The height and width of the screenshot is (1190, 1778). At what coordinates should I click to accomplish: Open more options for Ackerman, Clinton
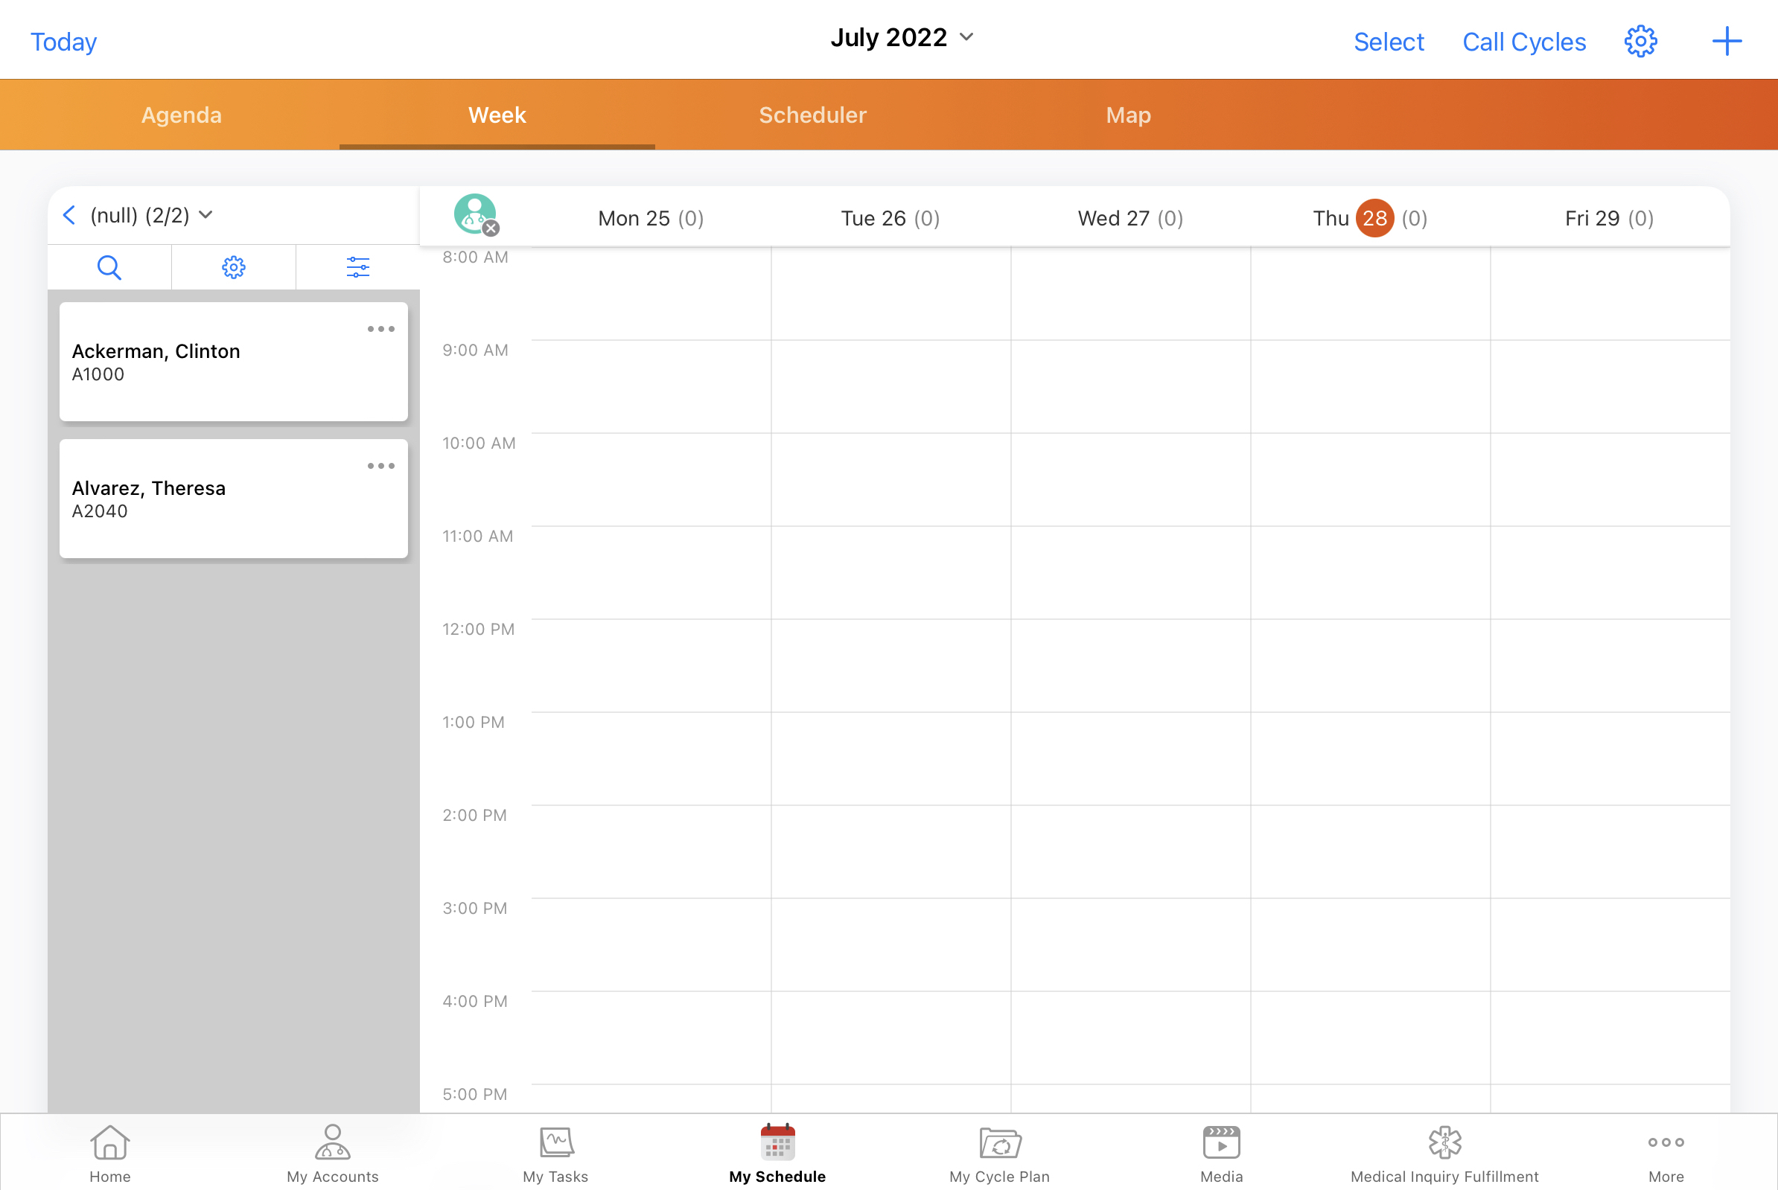380,330
